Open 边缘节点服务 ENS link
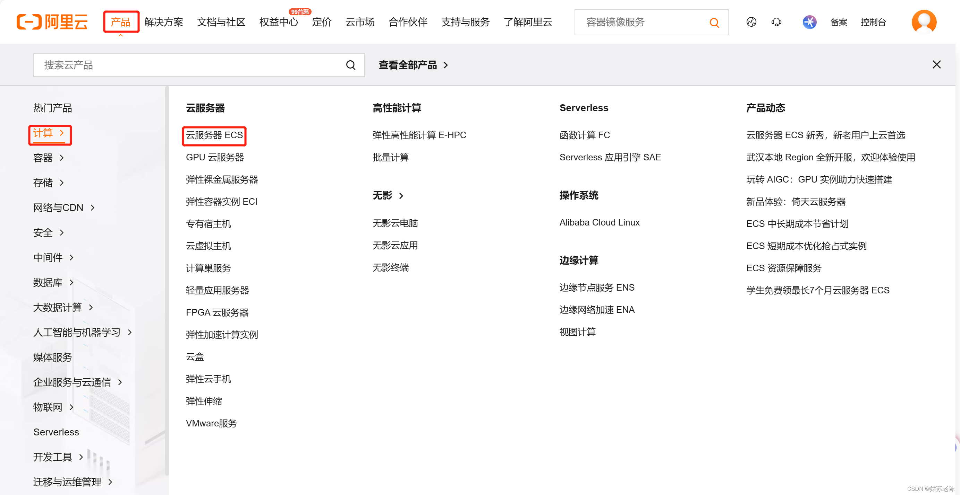Image resolution: width=960 pixels, height=495 pixels. pos(597,288)
